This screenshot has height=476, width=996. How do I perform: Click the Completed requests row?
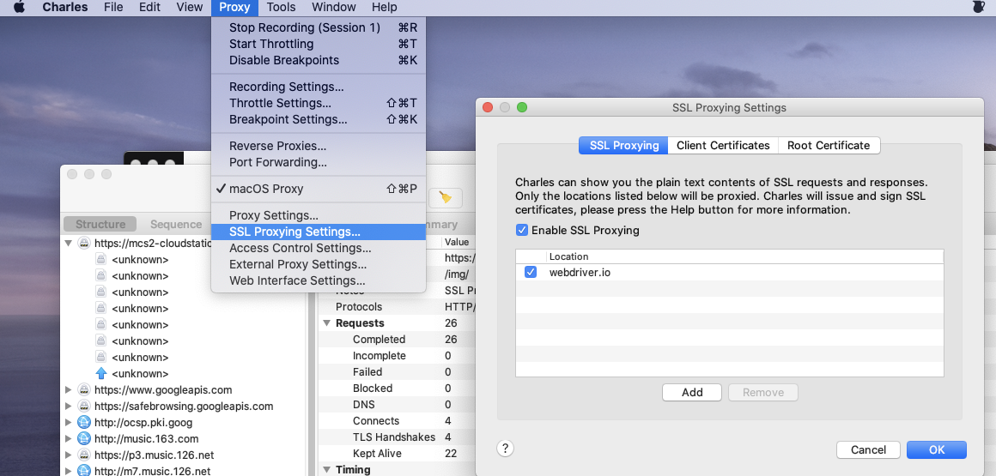click(397, 340)
